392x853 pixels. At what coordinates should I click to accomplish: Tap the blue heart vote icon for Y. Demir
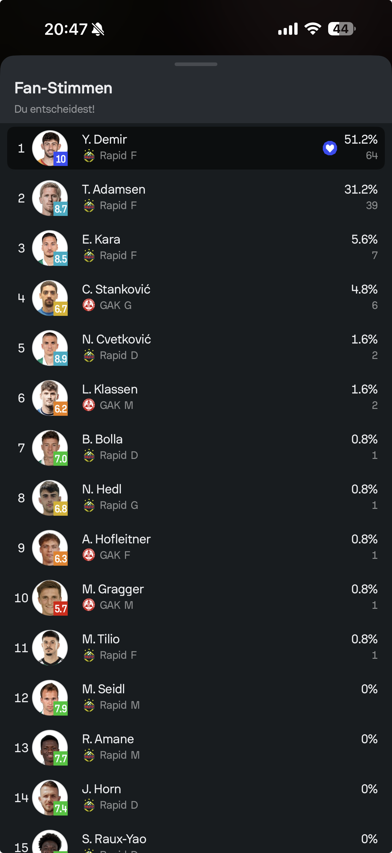[x=330, y=148]
